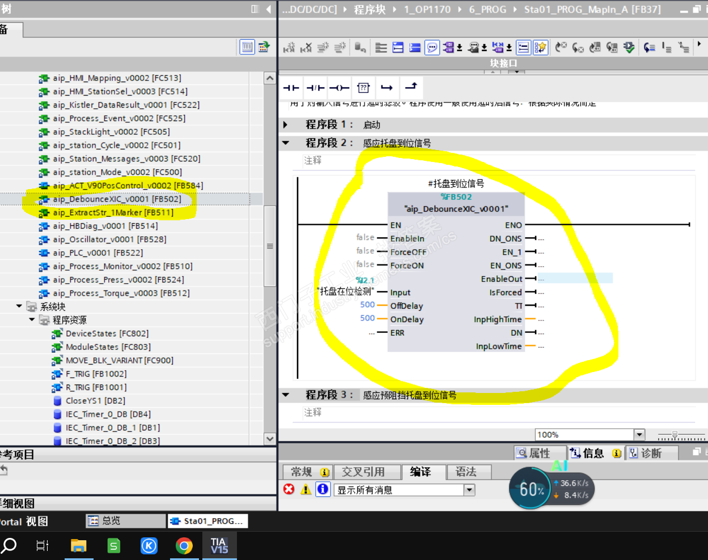
Task: Collapse the project tree panel arrow
Action: click(x=269, y=9)
